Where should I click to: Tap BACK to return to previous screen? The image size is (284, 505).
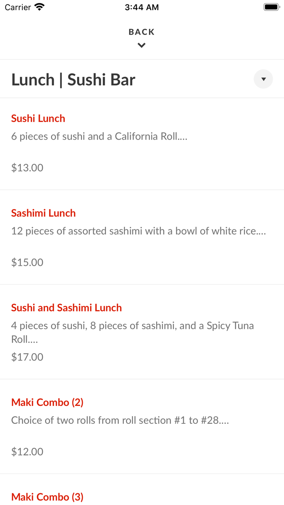pos(142,32)
